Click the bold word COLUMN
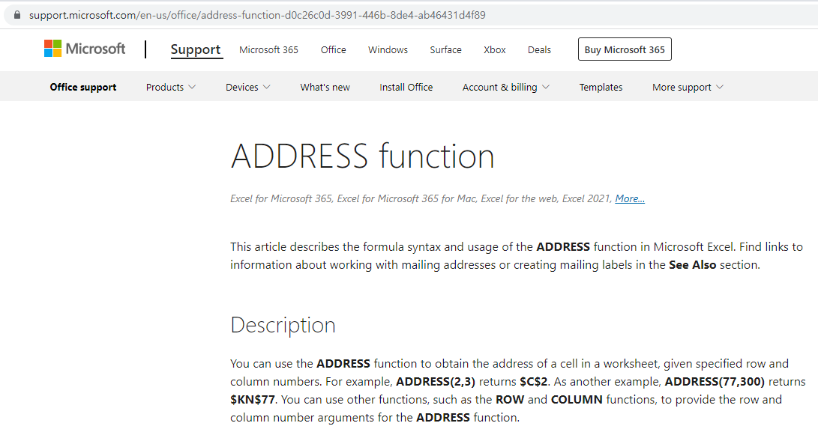Viewport: 818px width, 435px height. tap(577, 400)
